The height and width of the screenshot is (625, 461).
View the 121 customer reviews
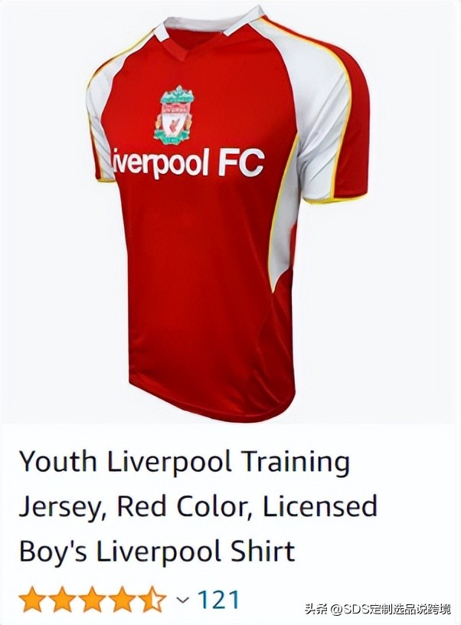click(218, 600)
